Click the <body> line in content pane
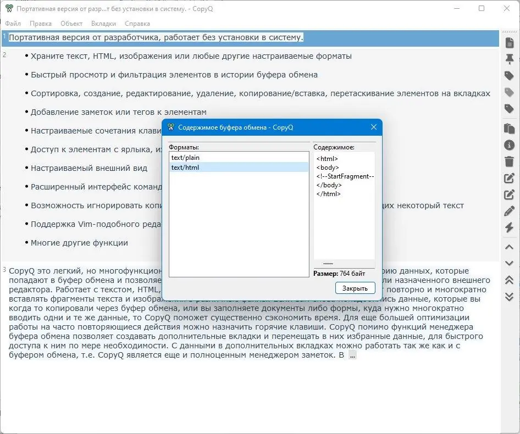 [328, 168]
